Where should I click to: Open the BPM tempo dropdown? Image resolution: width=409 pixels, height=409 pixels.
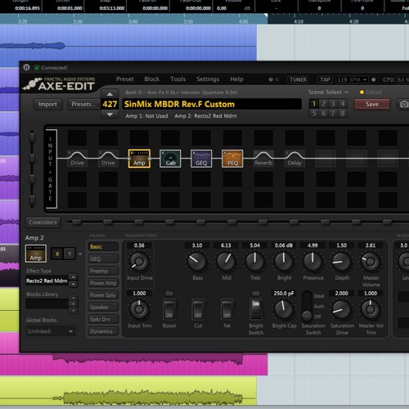pyautogui.click(x=365, y=79)
